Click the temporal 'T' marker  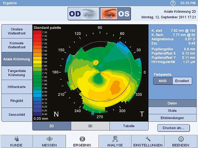pyautogui.click(x=142, y=114)
